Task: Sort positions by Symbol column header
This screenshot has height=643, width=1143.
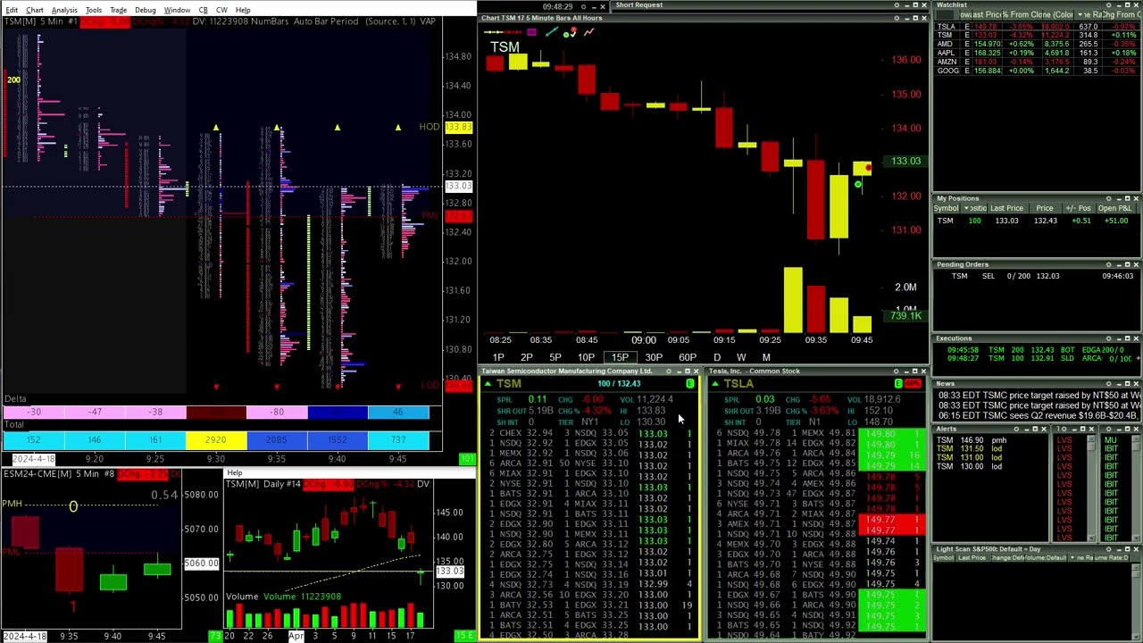Action: [x=946, y=208]
